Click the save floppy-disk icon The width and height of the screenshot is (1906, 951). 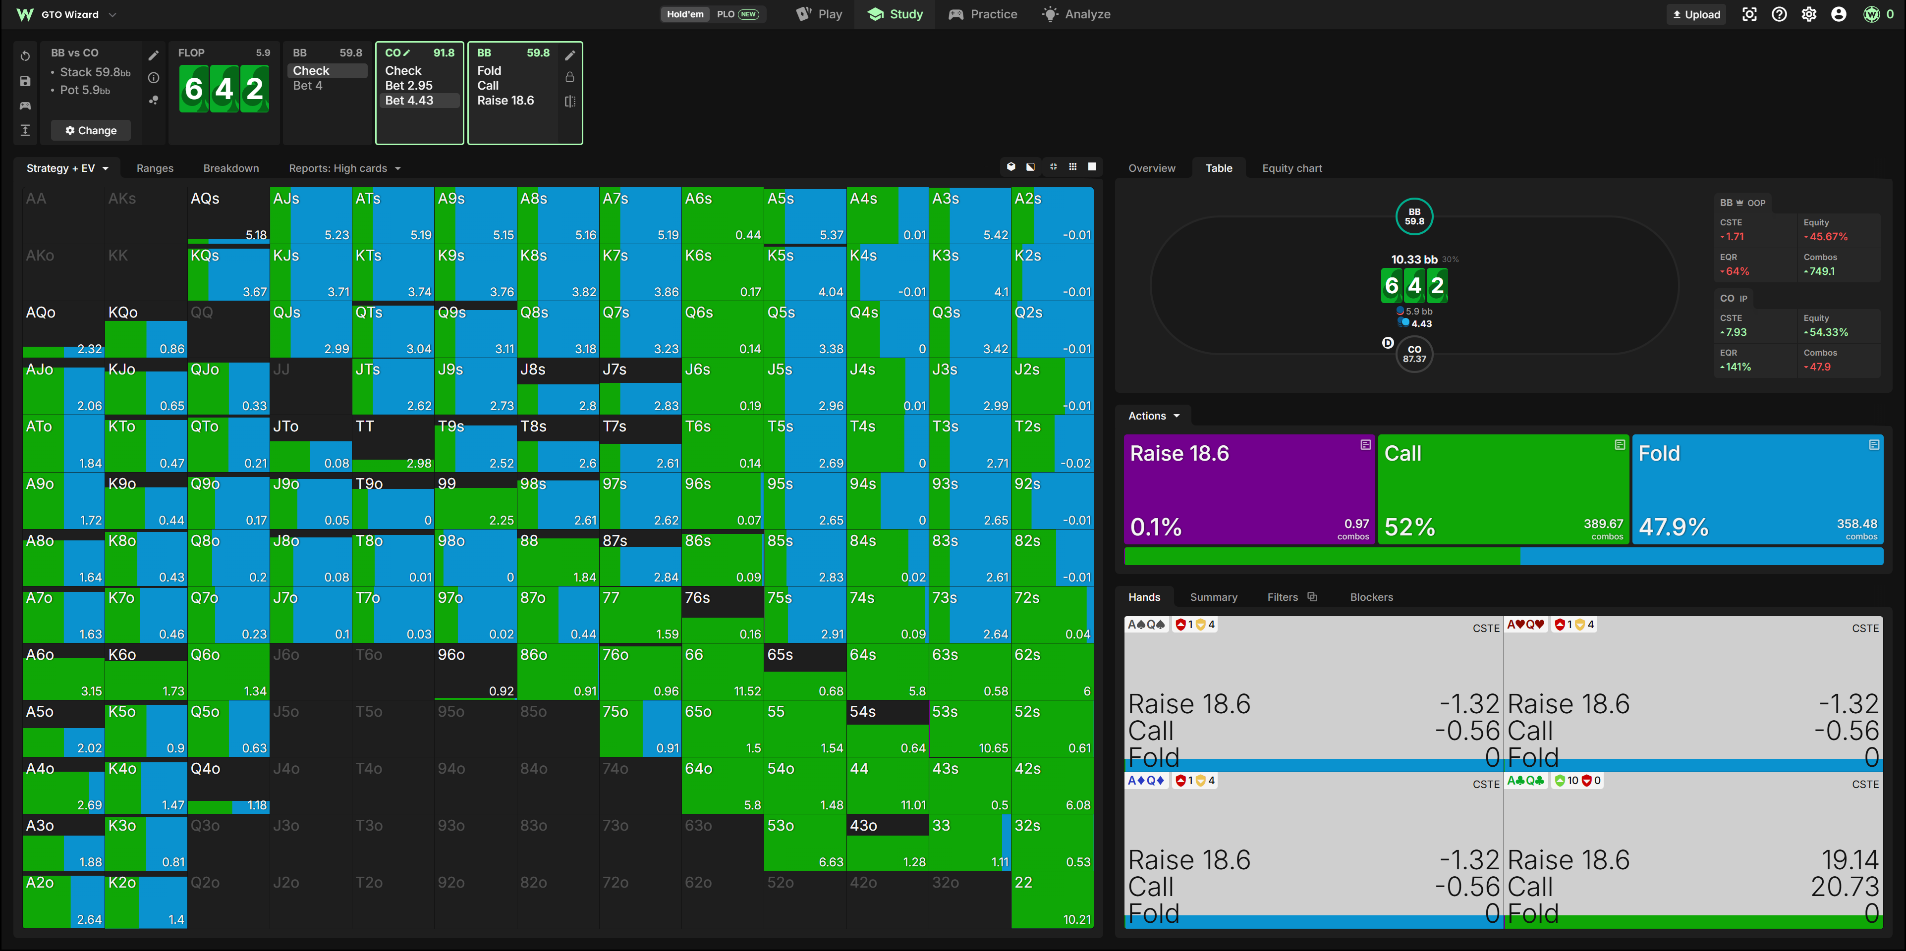[25, 81]
